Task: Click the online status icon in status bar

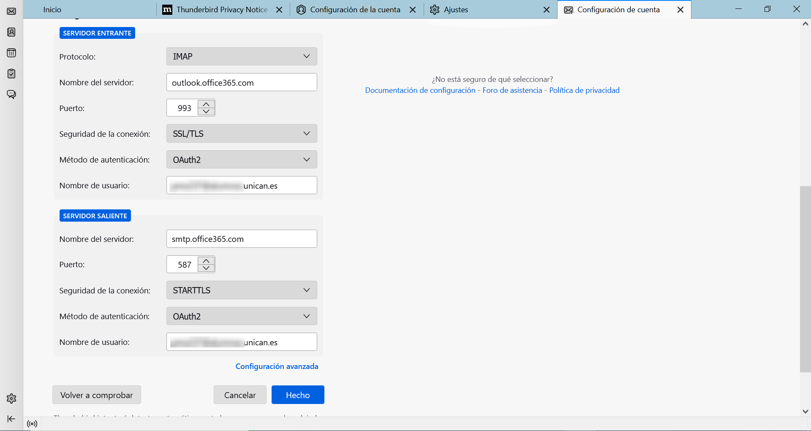Action: [x=32, y=424]
